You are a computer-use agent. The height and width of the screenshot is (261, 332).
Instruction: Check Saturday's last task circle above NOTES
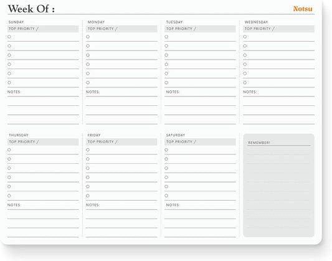click(166, 196)
